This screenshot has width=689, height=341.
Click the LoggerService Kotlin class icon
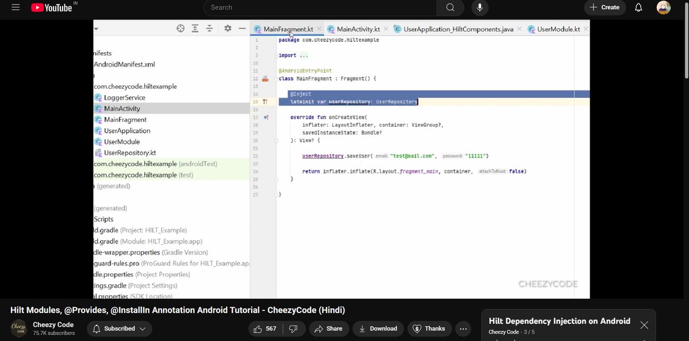point(98,97)
